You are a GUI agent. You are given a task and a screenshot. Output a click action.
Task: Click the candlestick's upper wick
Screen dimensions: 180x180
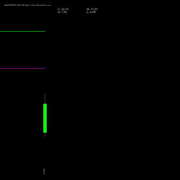tap(45, 99)
